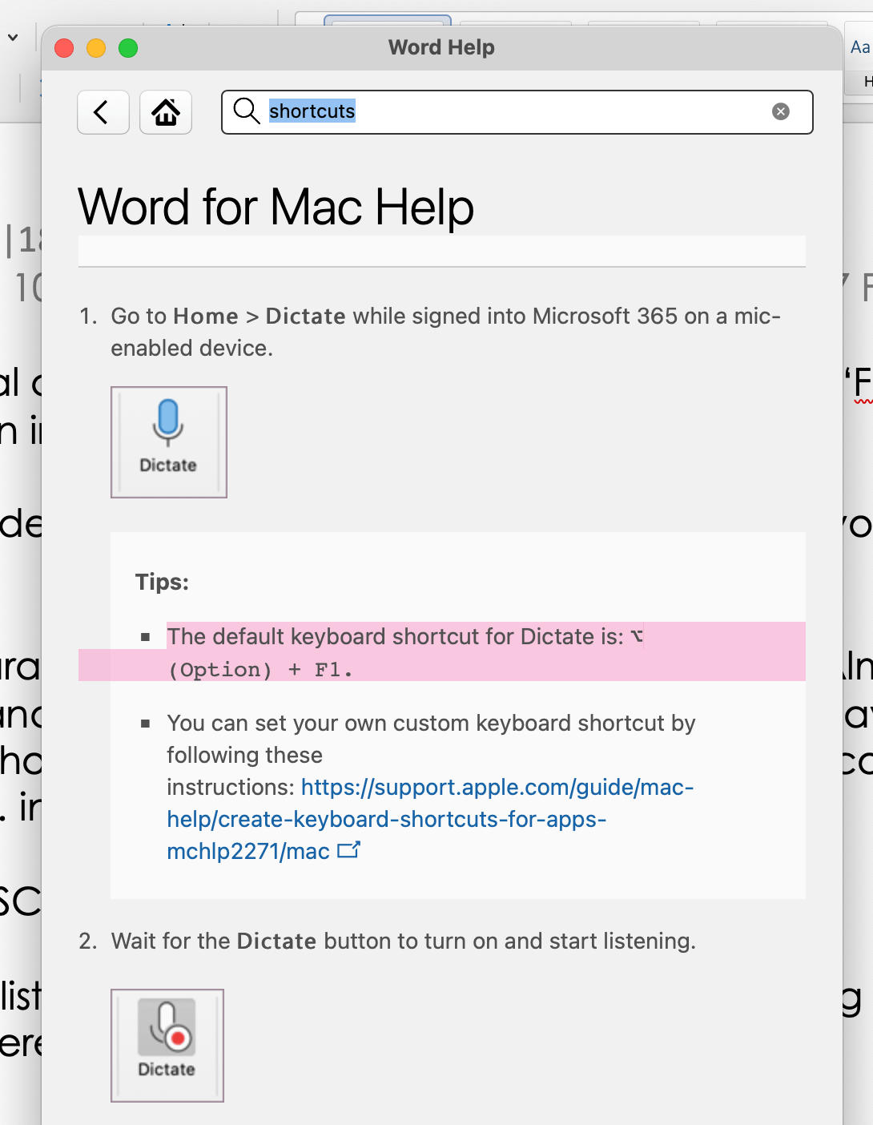
Task: Open the Help home page
Action: (x=166, y=112)
